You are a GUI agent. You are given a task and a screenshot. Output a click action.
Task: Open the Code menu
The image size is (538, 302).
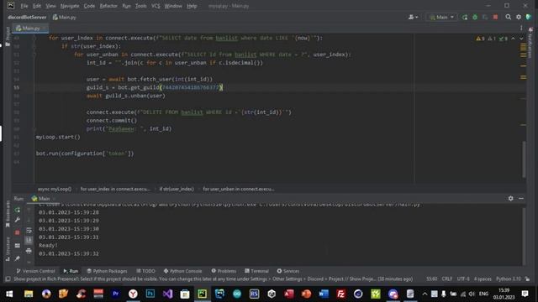[x=89, y=6]
